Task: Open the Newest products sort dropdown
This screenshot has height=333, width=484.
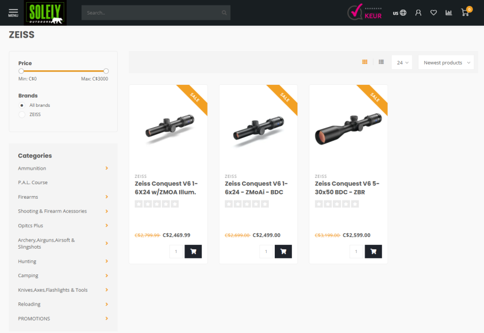Action: coord(446,63)
